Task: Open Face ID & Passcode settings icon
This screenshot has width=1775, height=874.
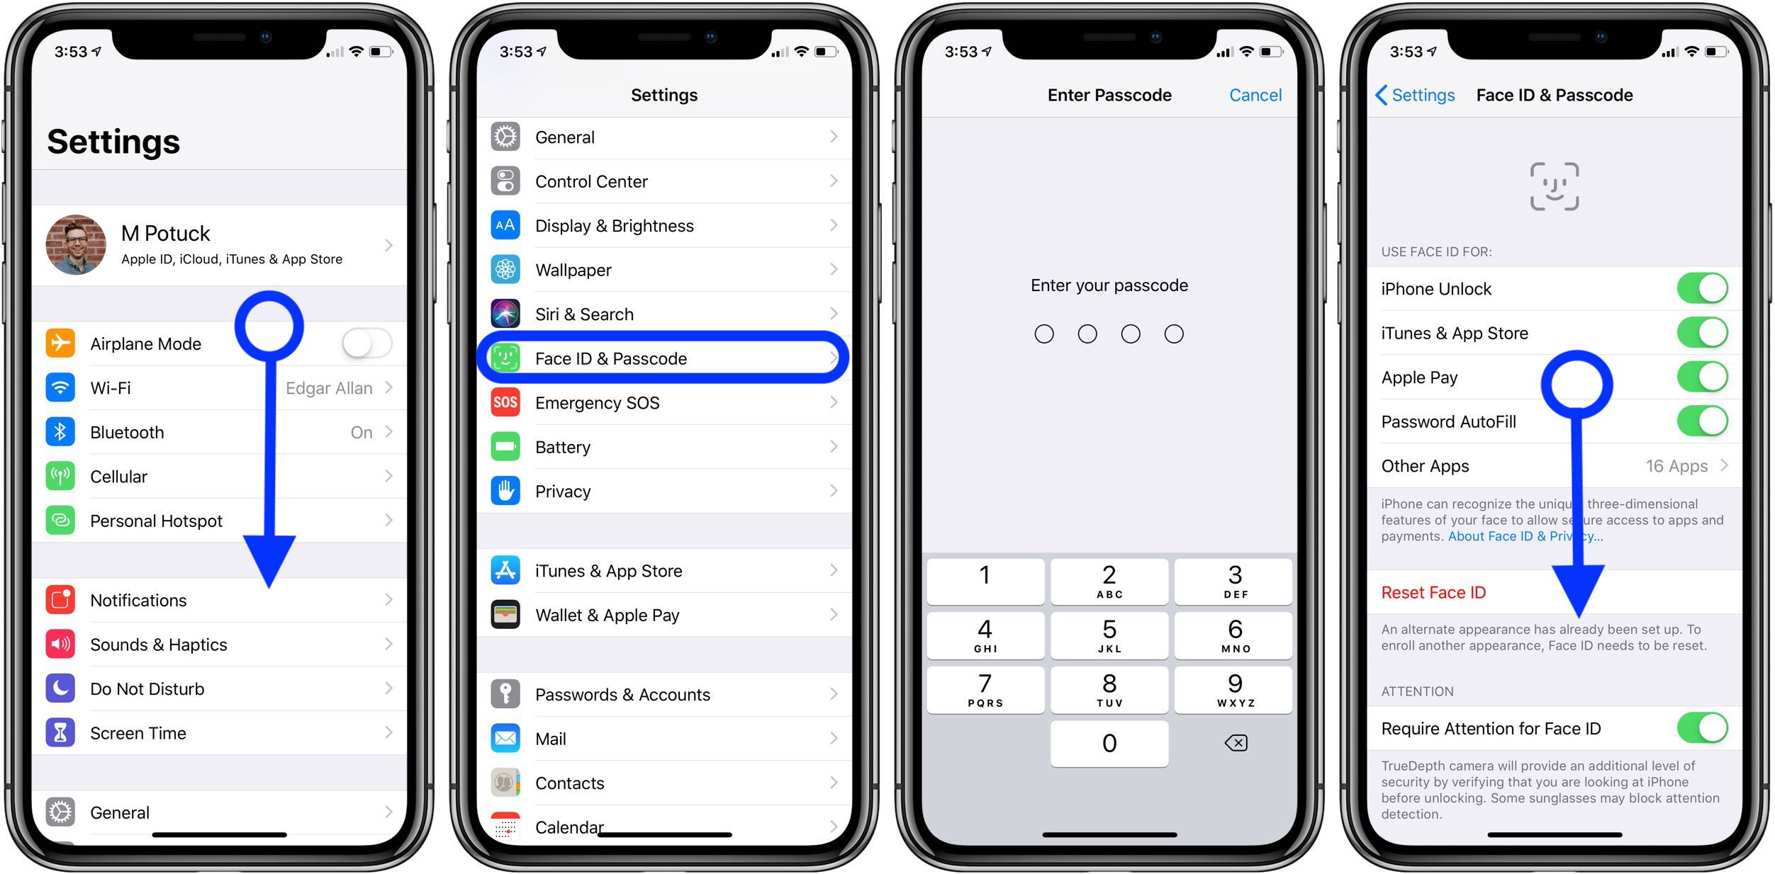Action: pos(508,358)
